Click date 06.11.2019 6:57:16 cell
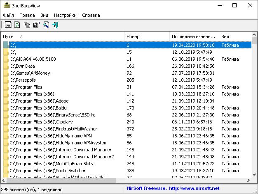Image resolution: width=258 pixels, height=194 pixels. click(x=192, y=122)
